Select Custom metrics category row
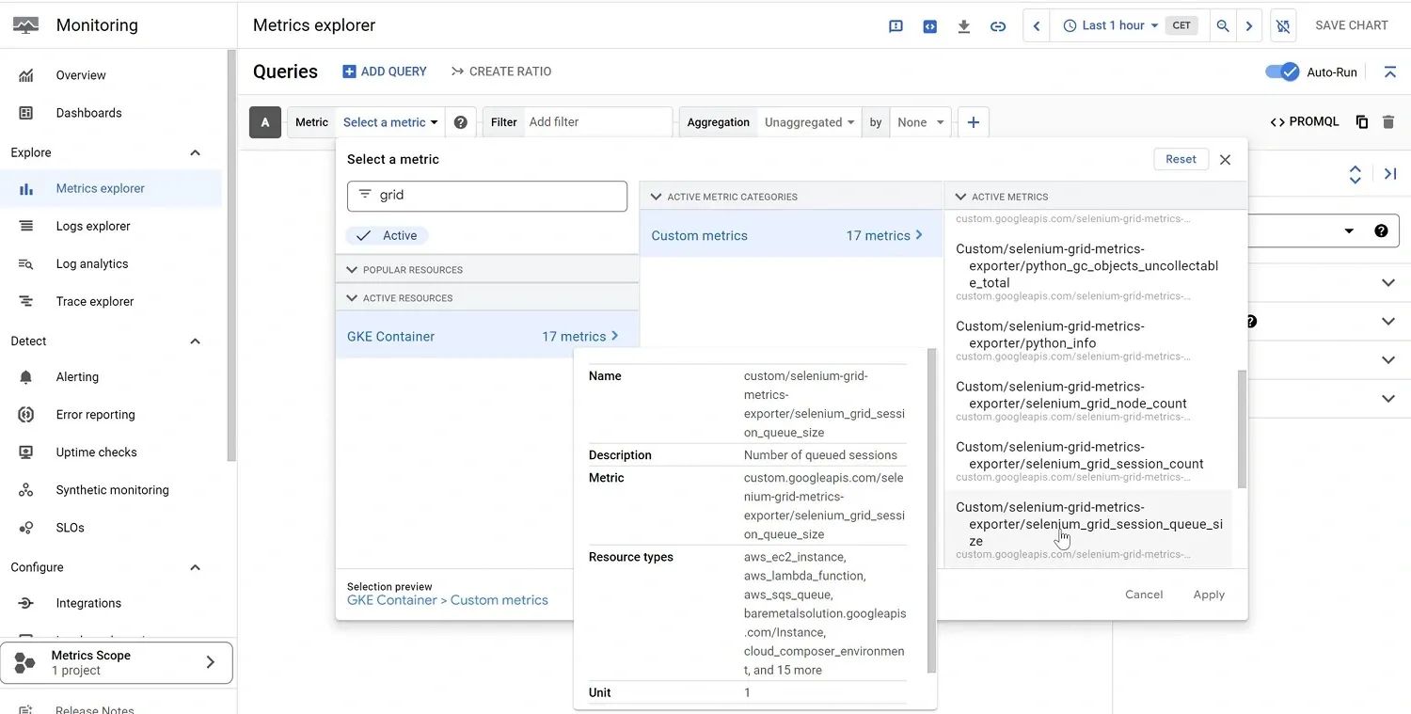 pos(790,235)
